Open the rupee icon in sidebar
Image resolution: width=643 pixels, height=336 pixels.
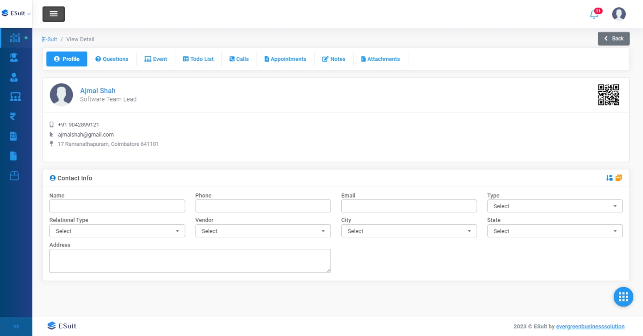click(13, 116)
